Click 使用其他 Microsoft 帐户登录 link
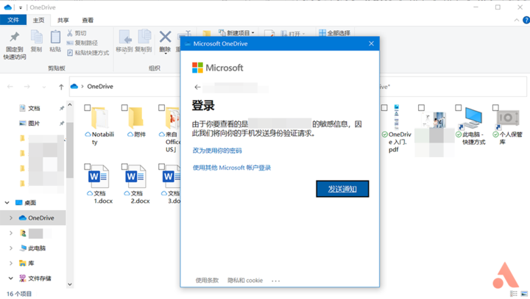Image resolution: width=530 pixels, height=299 pixels. point(232,167)
